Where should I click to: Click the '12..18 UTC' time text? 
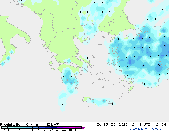coord(140,125)
